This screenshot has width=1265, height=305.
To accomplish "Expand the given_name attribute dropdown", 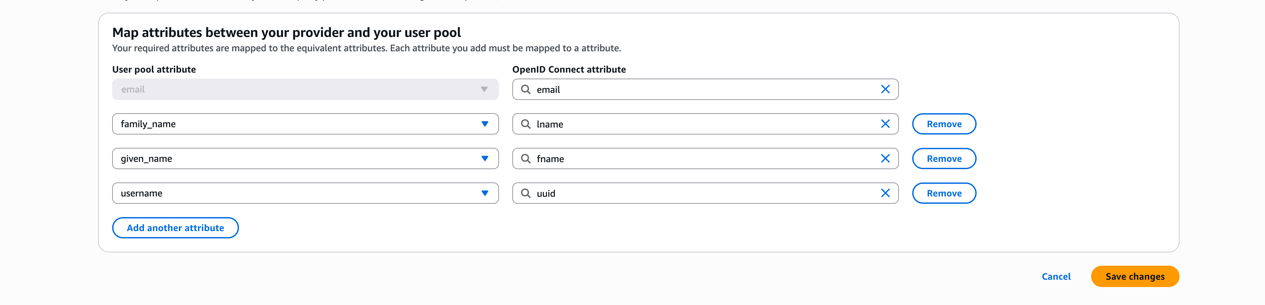I will pyautogui.click(x=485, y=158).
